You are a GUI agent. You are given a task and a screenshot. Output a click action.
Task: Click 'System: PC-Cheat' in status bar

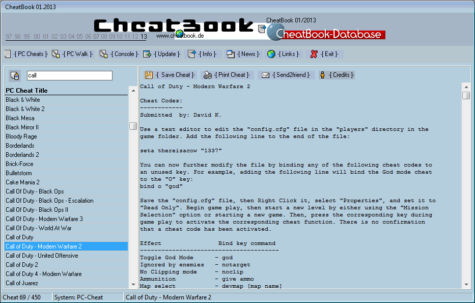78,297
